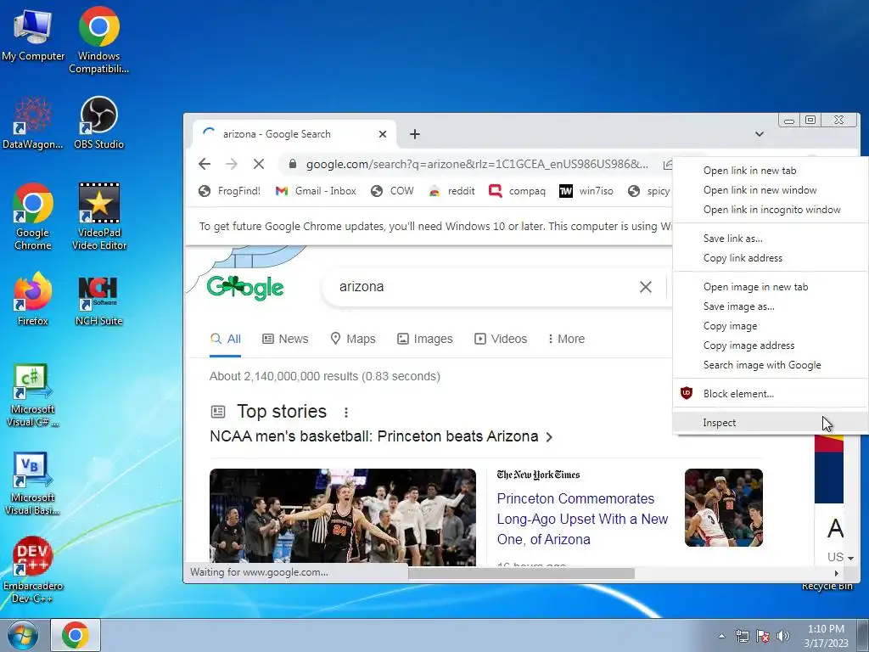This screenshot has width=869, height=652.
Task: Open the Gmail - Inbox bookmark
Action: (x=316, y=191)
